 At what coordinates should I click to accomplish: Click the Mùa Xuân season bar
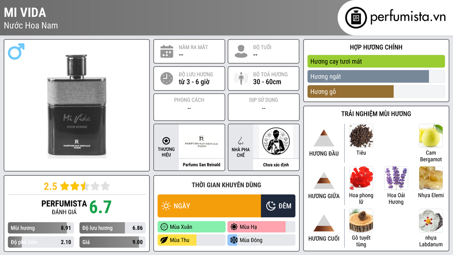(192, 227)
